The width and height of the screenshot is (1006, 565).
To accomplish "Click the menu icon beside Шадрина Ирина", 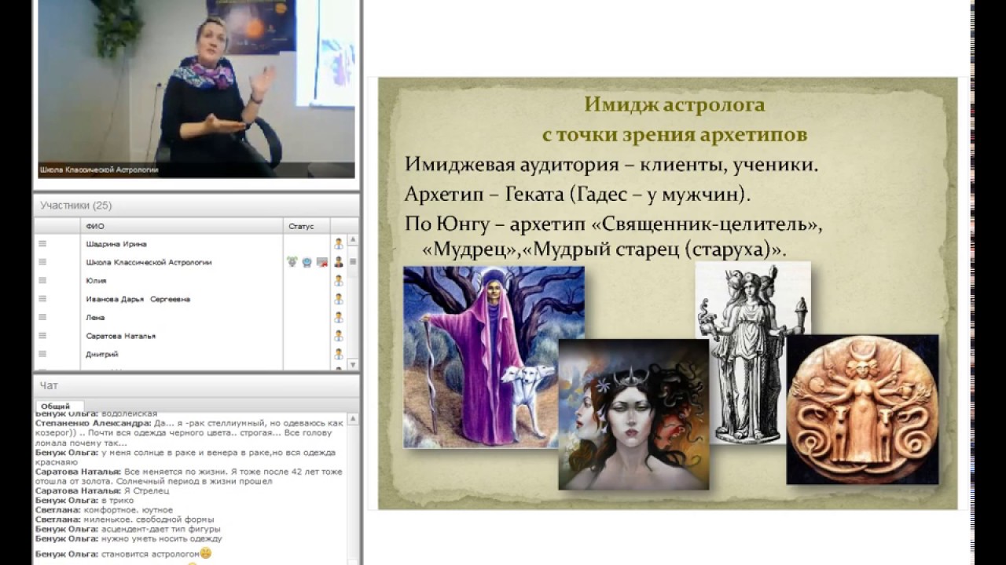I will (x=42, y=244).
